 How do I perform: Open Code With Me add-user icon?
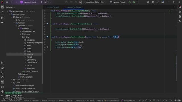click(153, 2)
